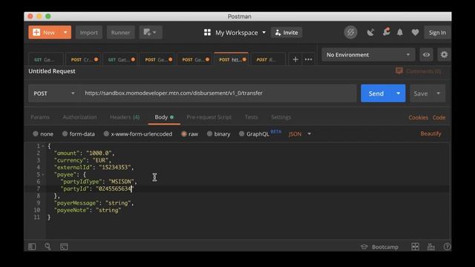
Task: Open the Postman console icon
Action: 64,247
